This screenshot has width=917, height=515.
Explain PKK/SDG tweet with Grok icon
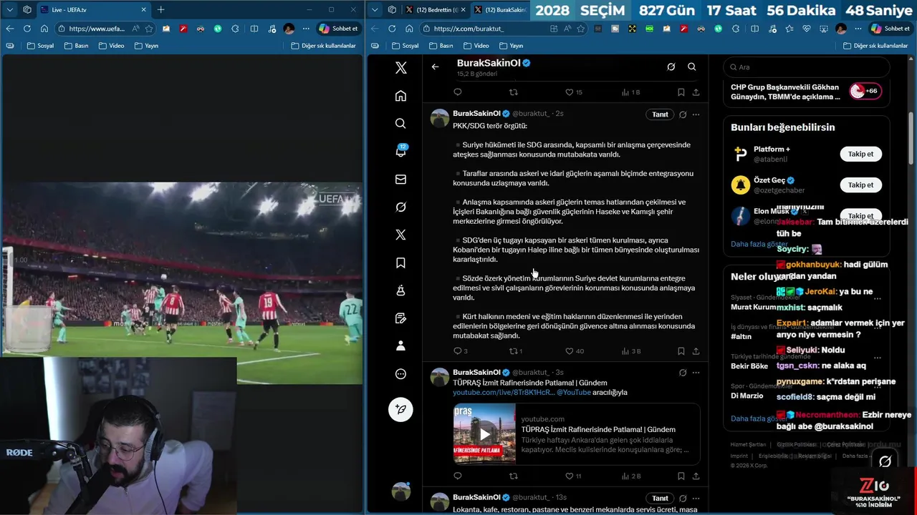[683, 114]
